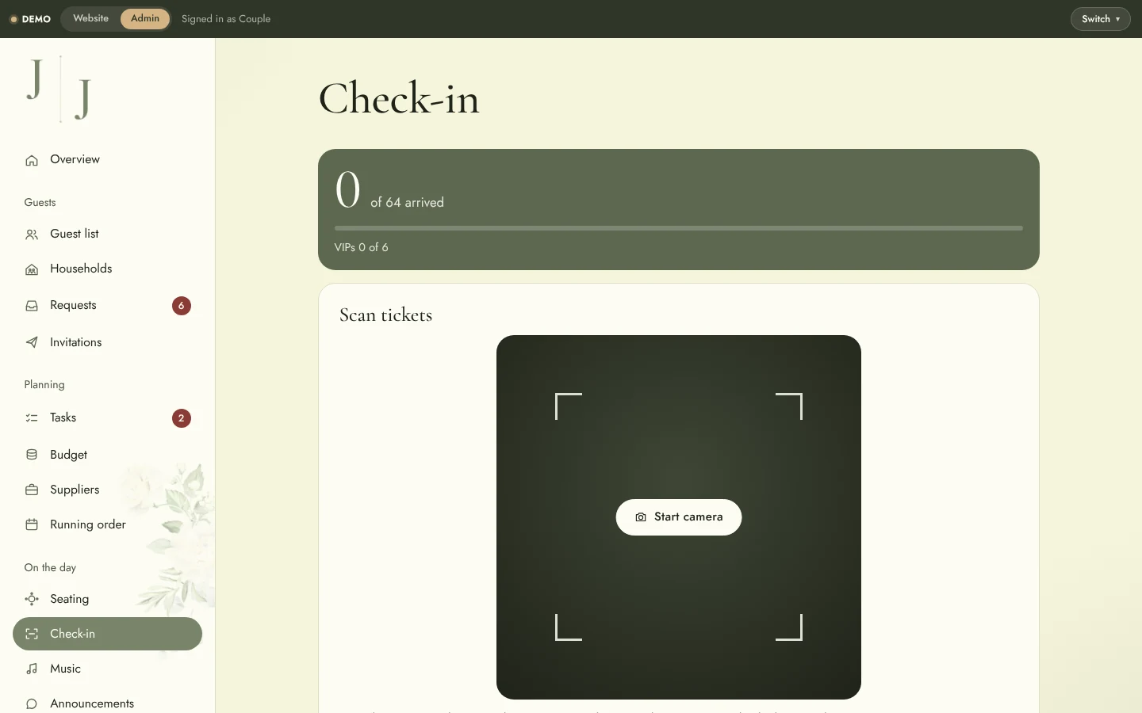Click the 'VIPs 0 of 6' text
The width and height of the screenshot is (1142, 713).
(362, 247)
